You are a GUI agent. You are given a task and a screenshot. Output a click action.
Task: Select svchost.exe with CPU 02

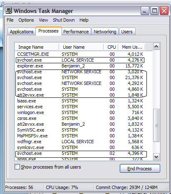click(x=84, y=153)
